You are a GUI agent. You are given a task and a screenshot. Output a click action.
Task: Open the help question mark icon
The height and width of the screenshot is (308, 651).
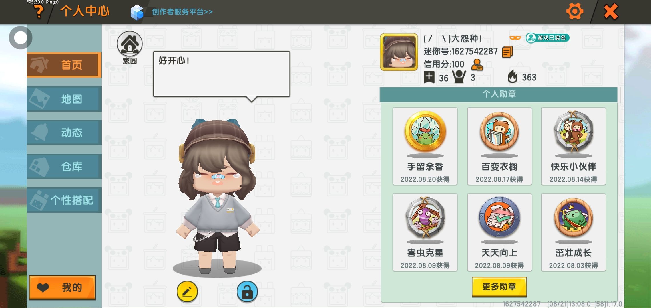tap(39, 12)
